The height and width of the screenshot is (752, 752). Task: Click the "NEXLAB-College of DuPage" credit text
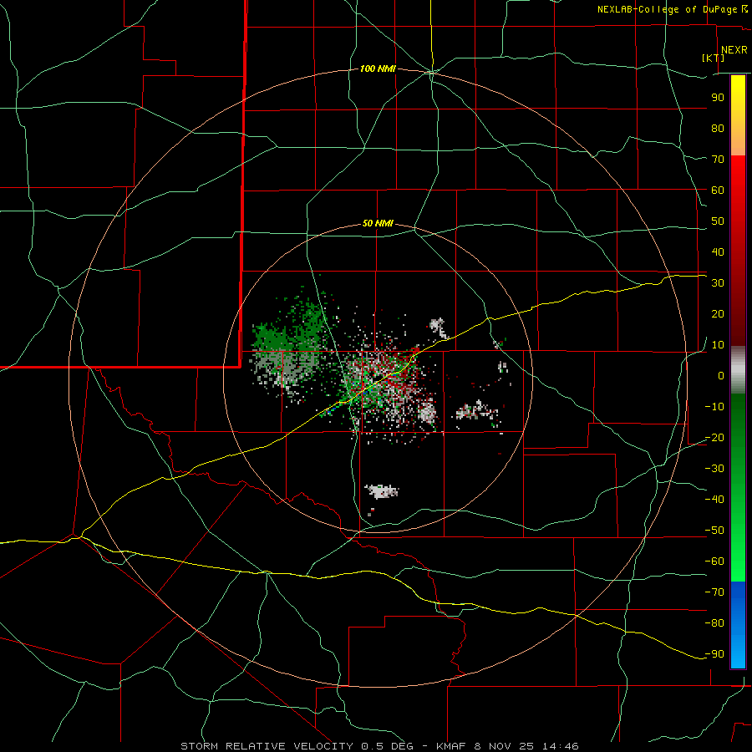tap(667, 9)
